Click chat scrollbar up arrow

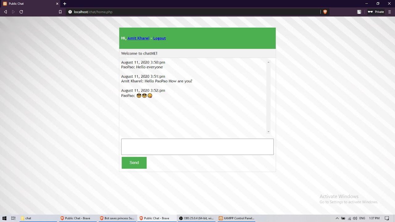click(x=268, y=62)
